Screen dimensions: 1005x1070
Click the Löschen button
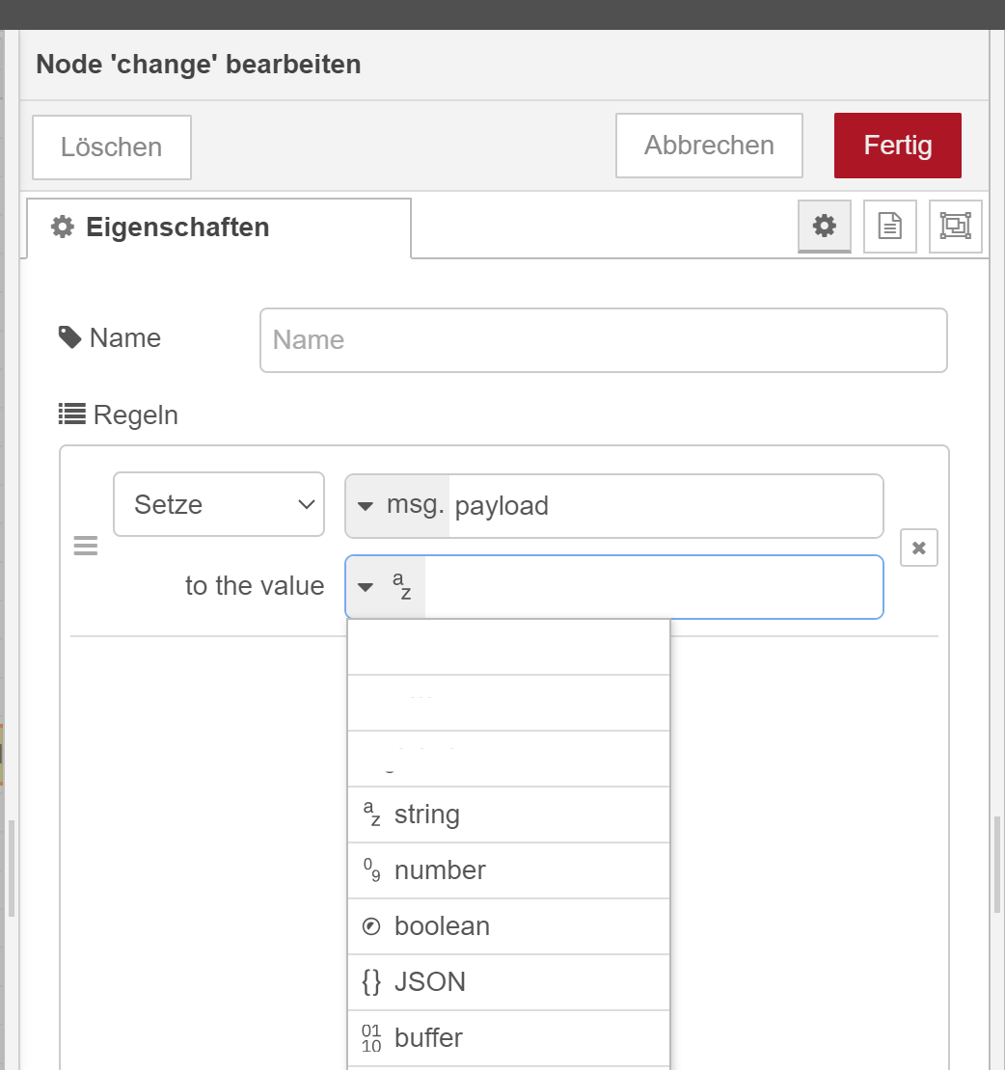(x=112, y=147)
